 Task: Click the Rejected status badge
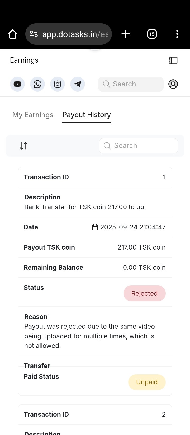(144, 293)
